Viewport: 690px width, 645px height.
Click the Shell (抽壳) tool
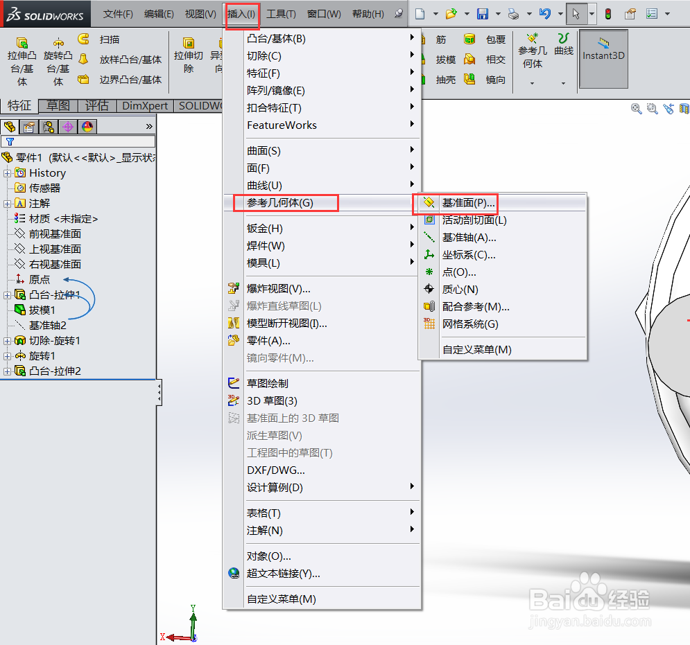[x=446, y=80]
